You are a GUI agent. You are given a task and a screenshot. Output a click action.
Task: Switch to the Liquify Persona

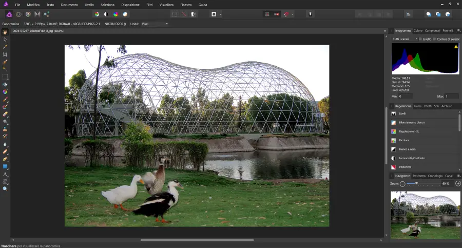[x=18, y=14]
